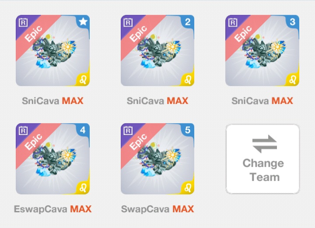
Task: Click the number 5 slot badge
Action: pos(188,130)
